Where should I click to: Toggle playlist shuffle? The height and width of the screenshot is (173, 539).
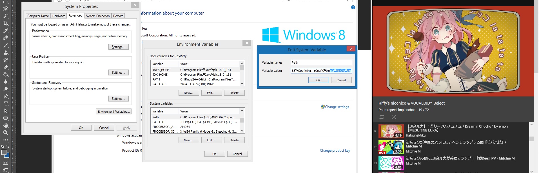click(394, 117)
